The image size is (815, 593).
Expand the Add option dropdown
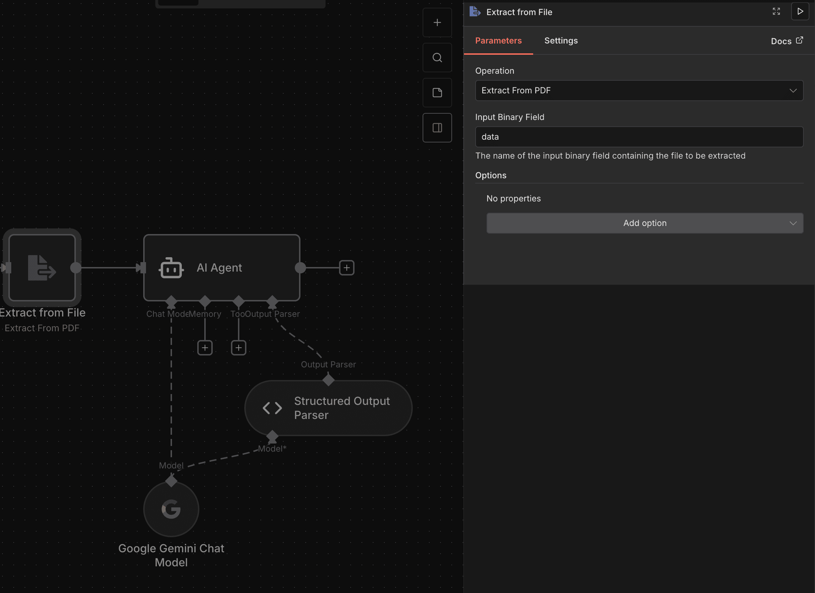point(644,223)
